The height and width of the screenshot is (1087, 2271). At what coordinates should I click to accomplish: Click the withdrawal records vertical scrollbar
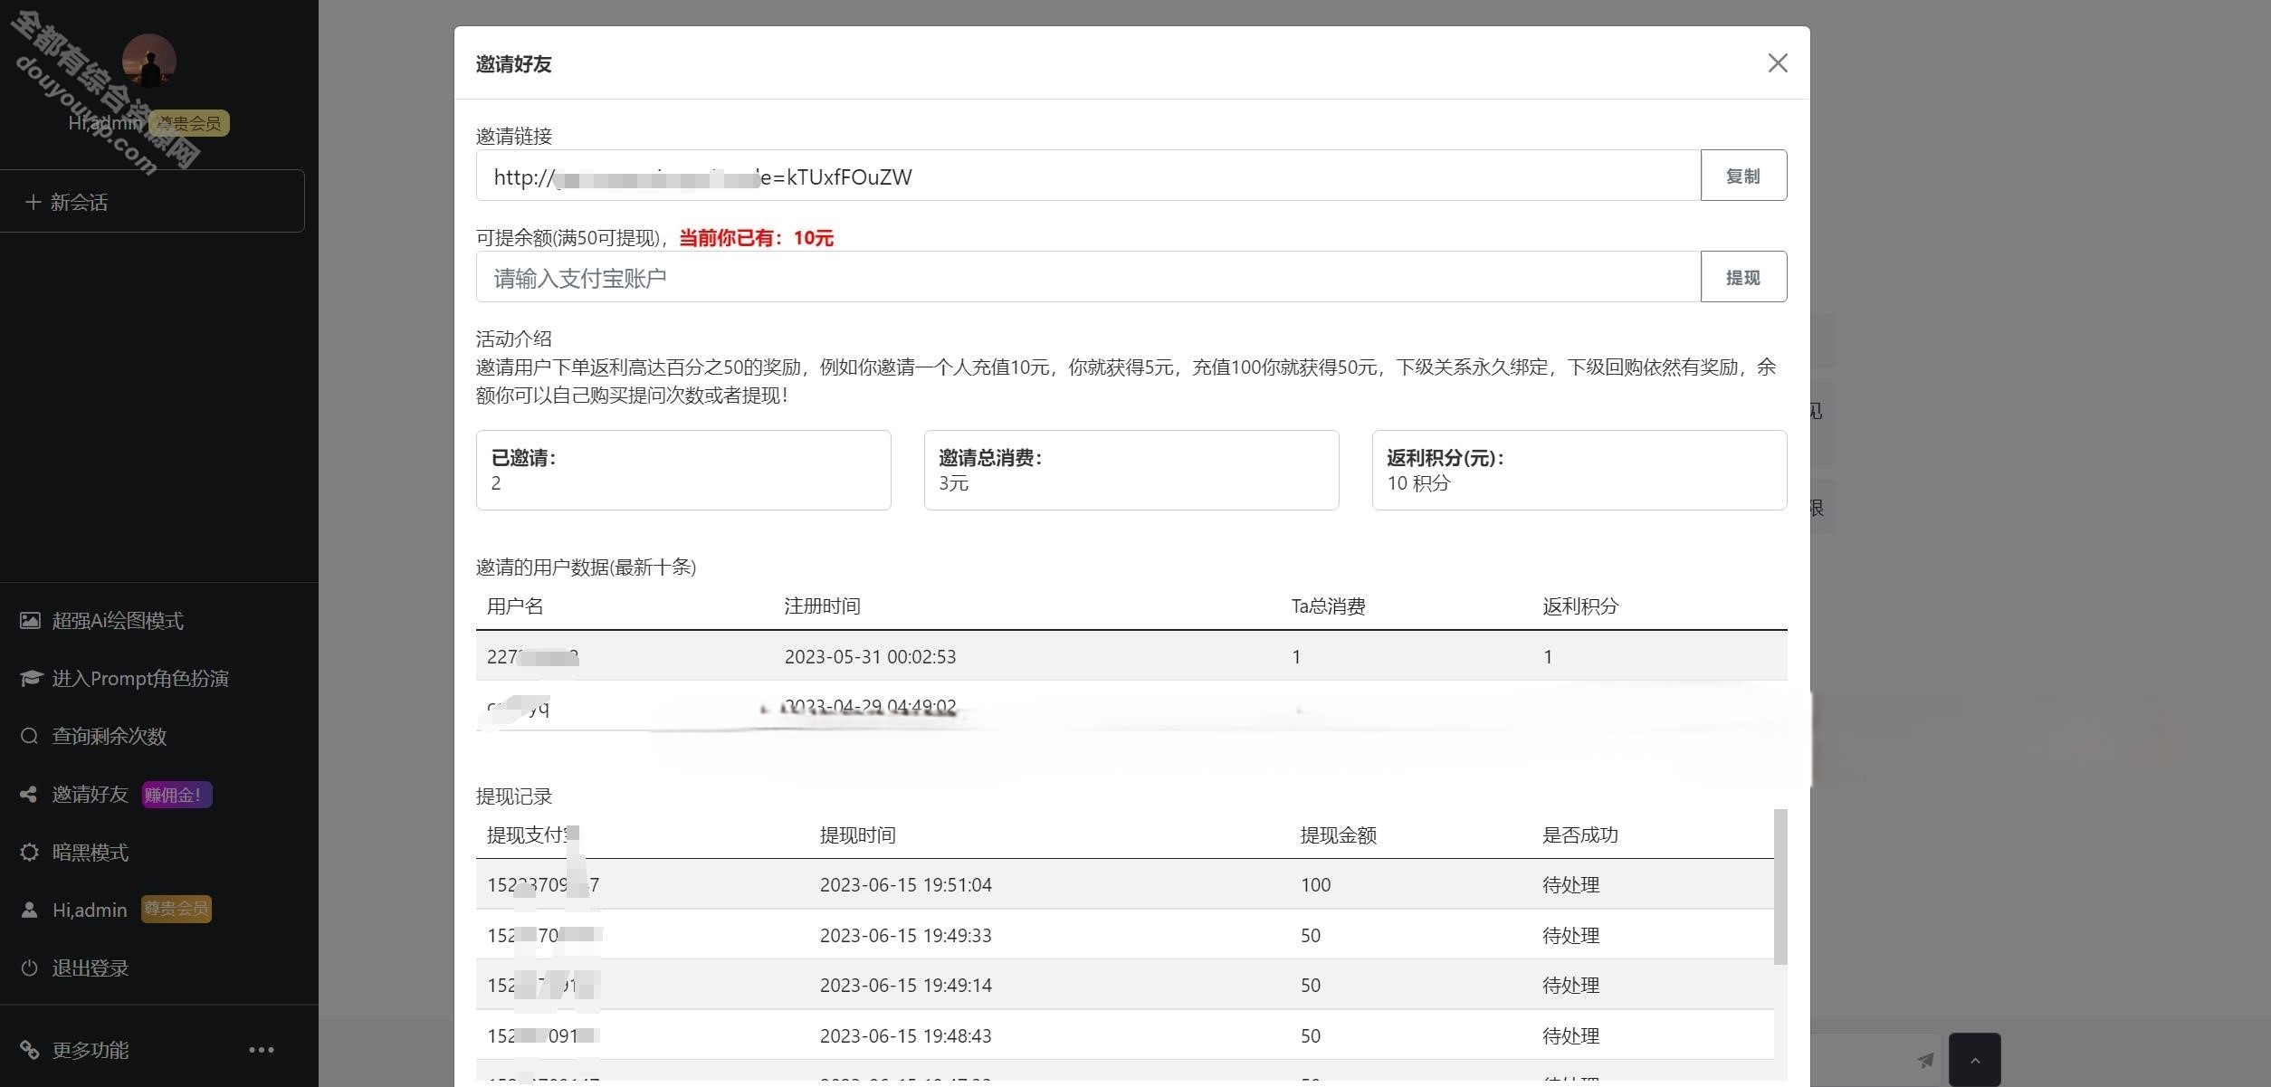(x=1780, y=887)
